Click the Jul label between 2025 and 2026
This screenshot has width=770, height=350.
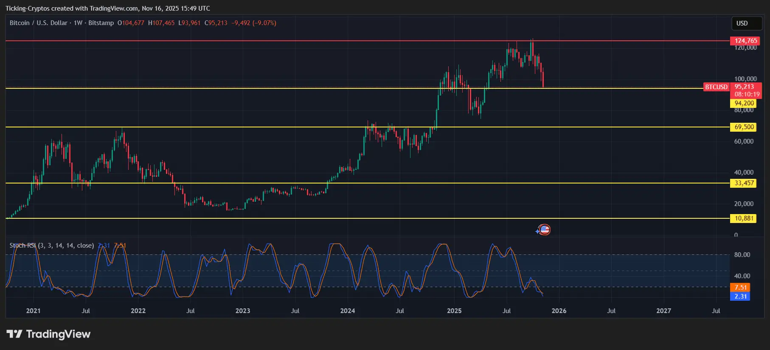(506, 310)
